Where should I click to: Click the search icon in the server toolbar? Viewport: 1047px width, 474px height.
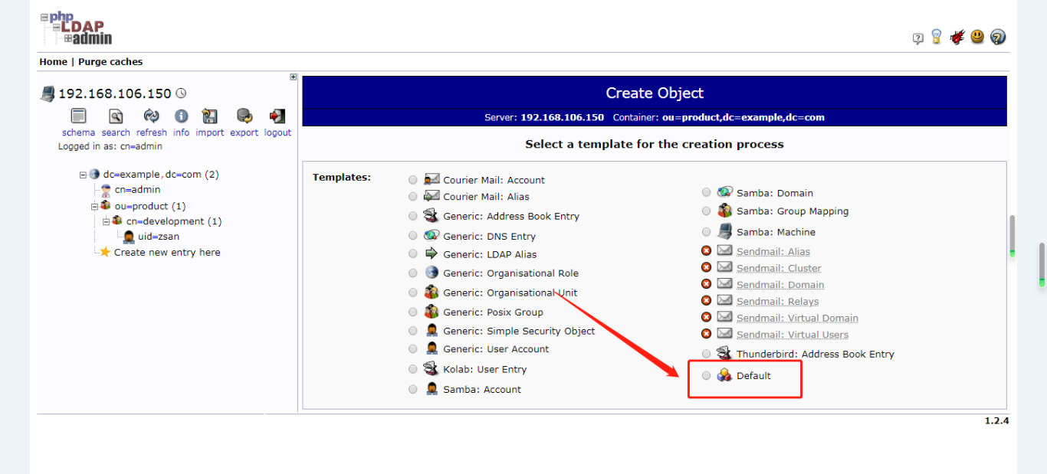(x=115, y=117)
